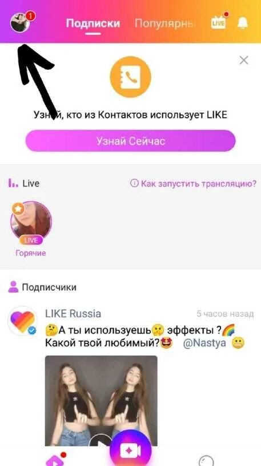
Task: Tap the red notification badge on avatar
Action: coord(30,16)
